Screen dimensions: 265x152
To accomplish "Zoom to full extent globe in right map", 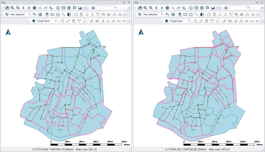I will 167,8.
